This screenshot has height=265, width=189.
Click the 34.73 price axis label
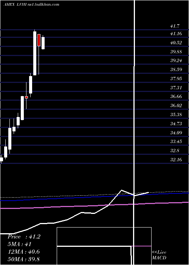click(x=176, y=123)
